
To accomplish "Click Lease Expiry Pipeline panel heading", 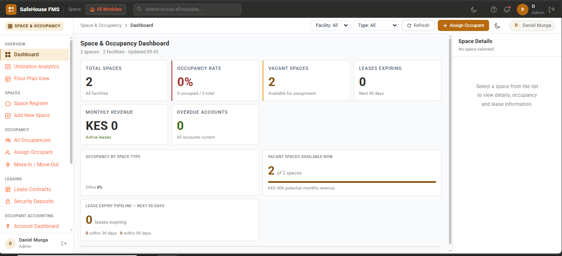I will (x=125, y=206).
